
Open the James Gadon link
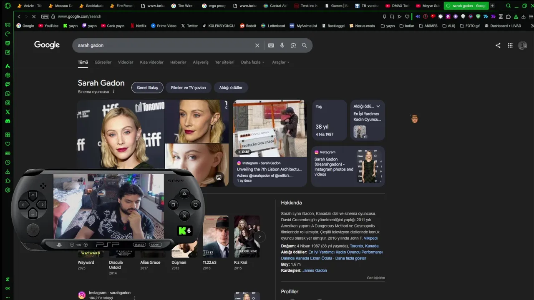(x=315, y=270)
